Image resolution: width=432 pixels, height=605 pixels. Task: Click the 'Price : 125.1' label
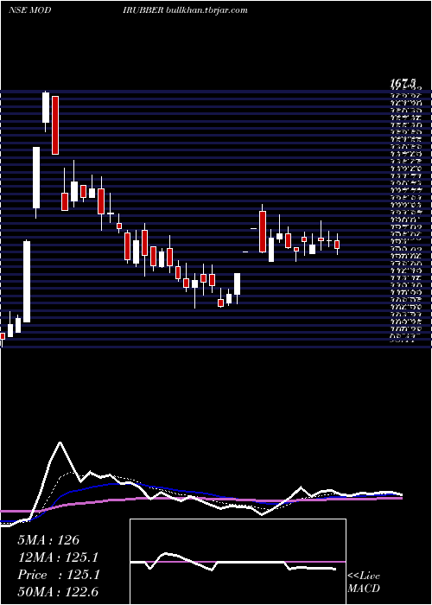coord(59,575)
